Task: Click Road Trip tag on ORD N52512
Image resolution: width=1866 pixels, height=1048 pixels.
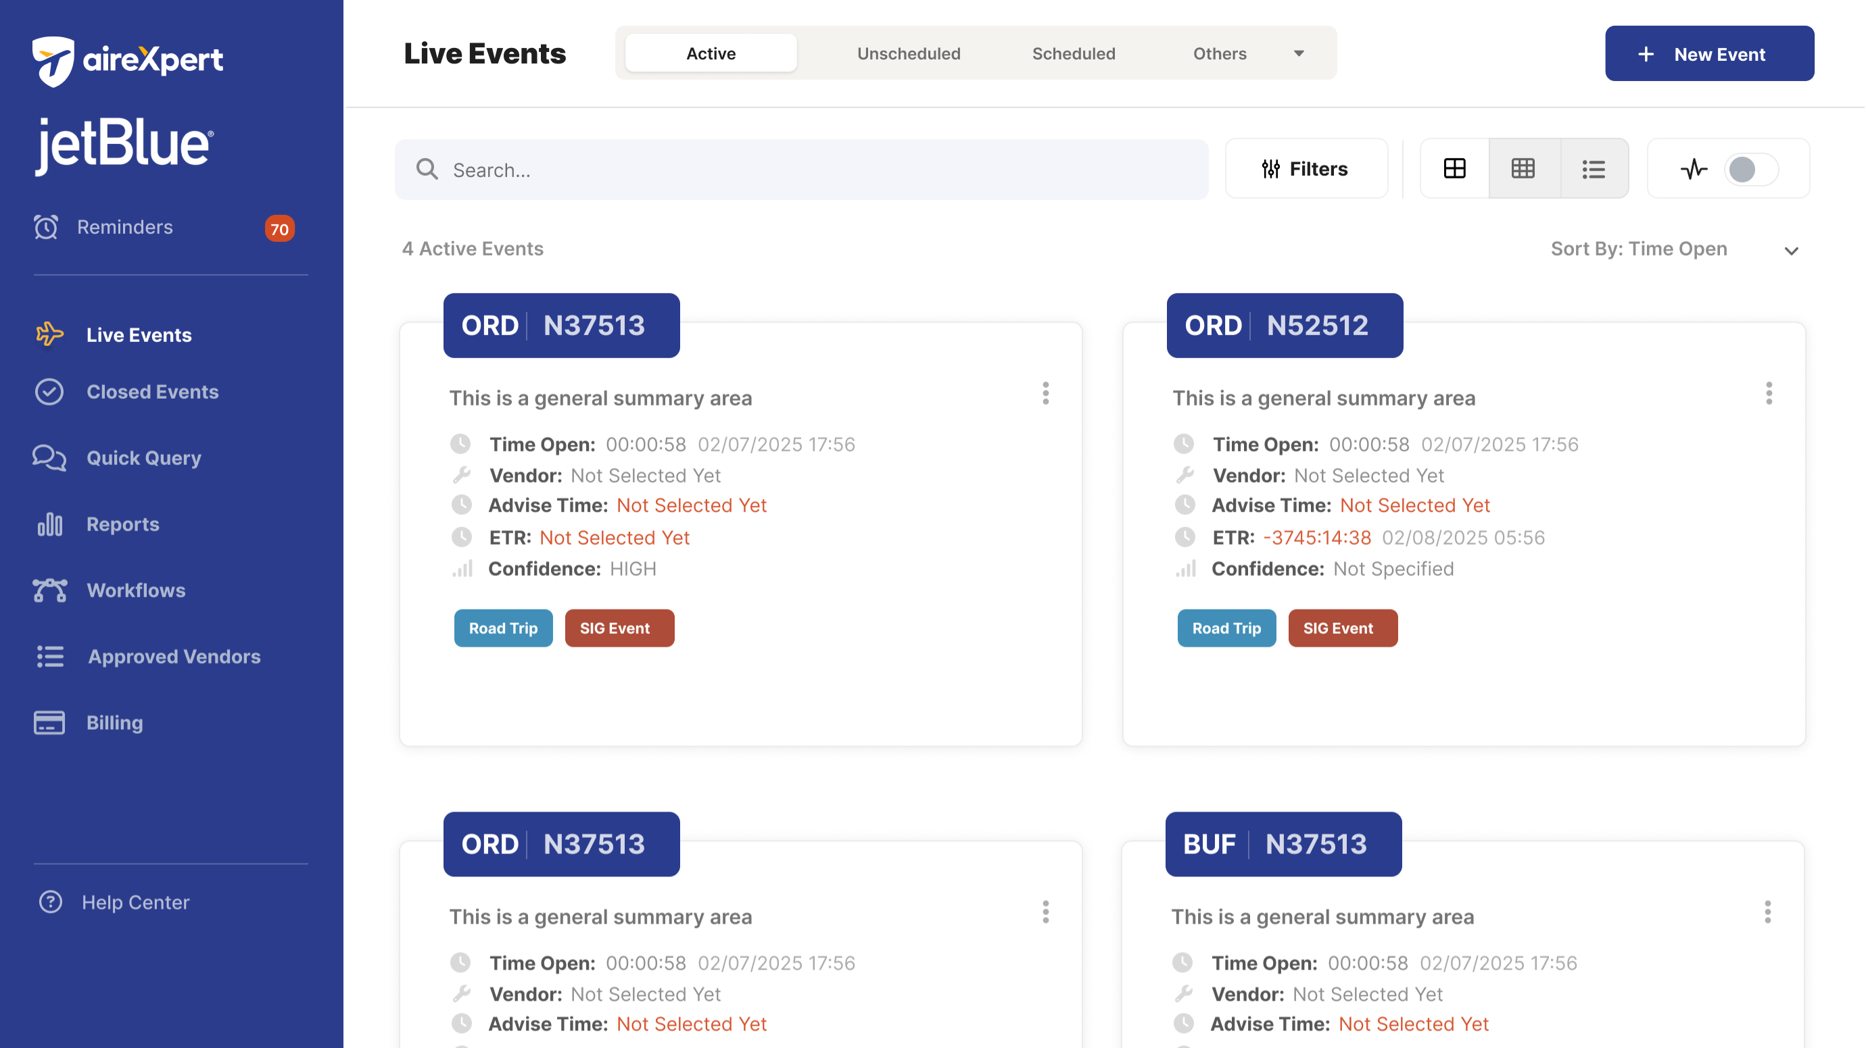Action: pos(1226,628)
